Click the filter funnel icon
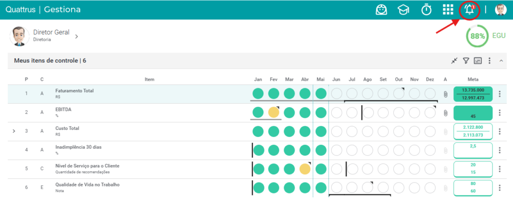This screenshot has height=205, width=513. (466, 61)
